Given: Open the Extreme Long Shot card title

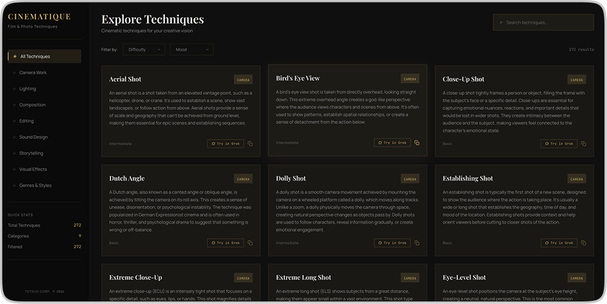Looking at the screenshot, I should (x=303, y=277).
